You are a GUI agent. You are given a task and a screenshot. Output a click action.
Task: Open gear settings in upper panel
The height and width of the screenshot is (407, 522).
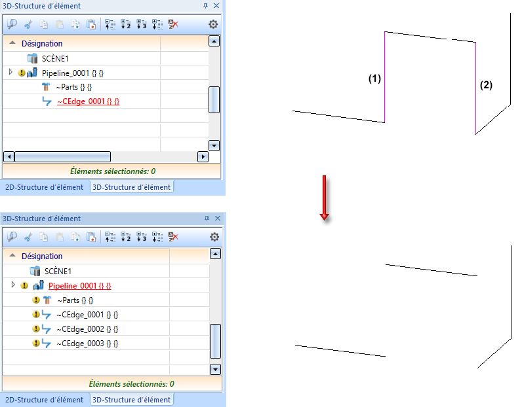click(x=213, y=24)
